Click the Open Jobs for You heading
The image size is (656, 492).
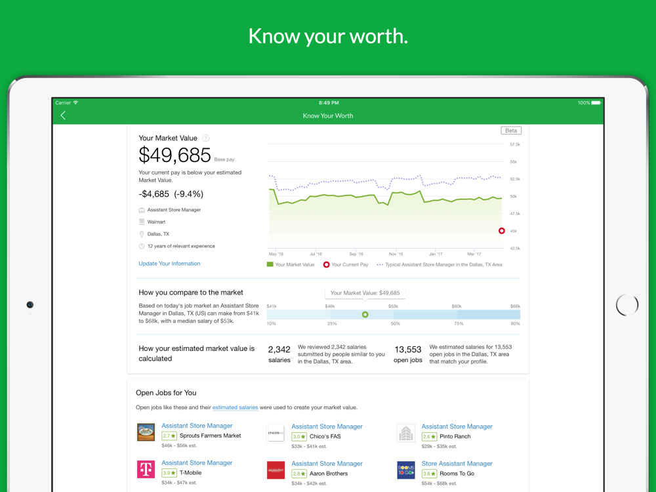pos(166,393)
